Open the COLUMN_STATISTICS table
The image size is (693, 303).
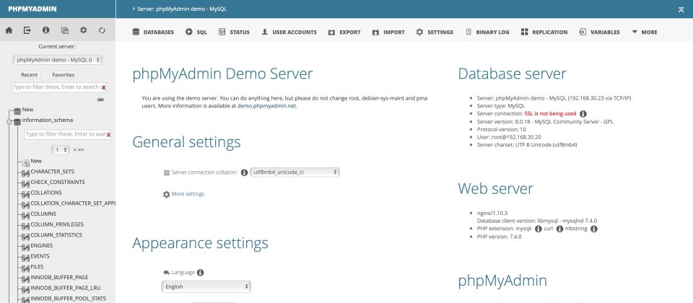[56, 235]
